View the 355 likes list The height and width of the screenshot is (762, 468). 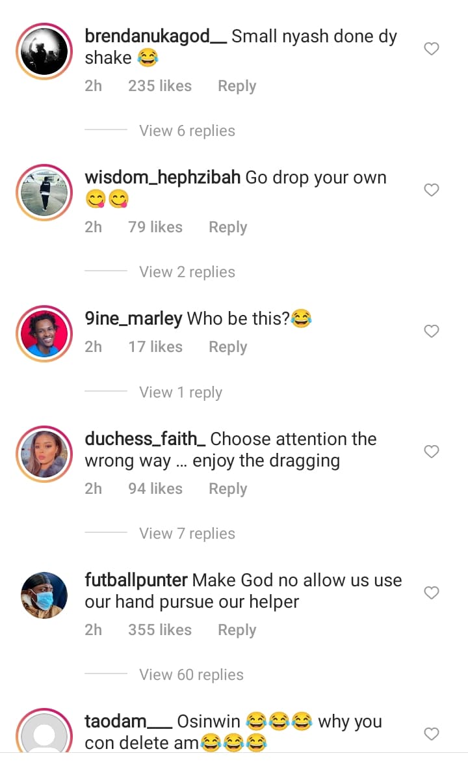coord(160,630)
